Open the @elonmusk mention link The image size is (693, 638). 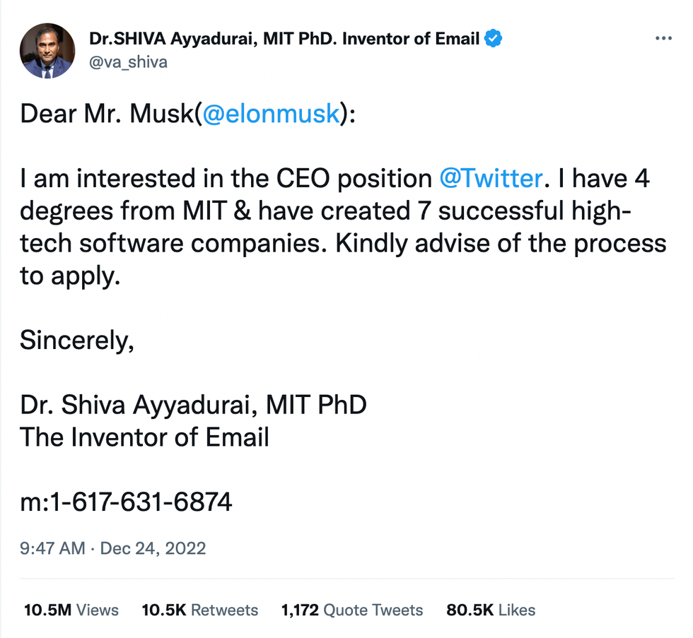272,114
